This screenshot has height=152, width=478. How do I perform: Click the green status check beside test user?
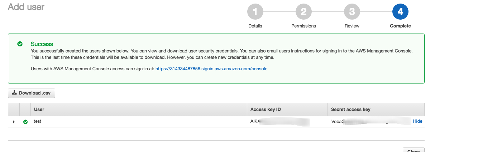point(25,122)
